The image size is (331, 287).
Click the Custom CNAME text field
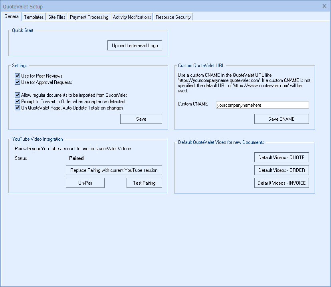pyautogui.click(x=262, y=105)
